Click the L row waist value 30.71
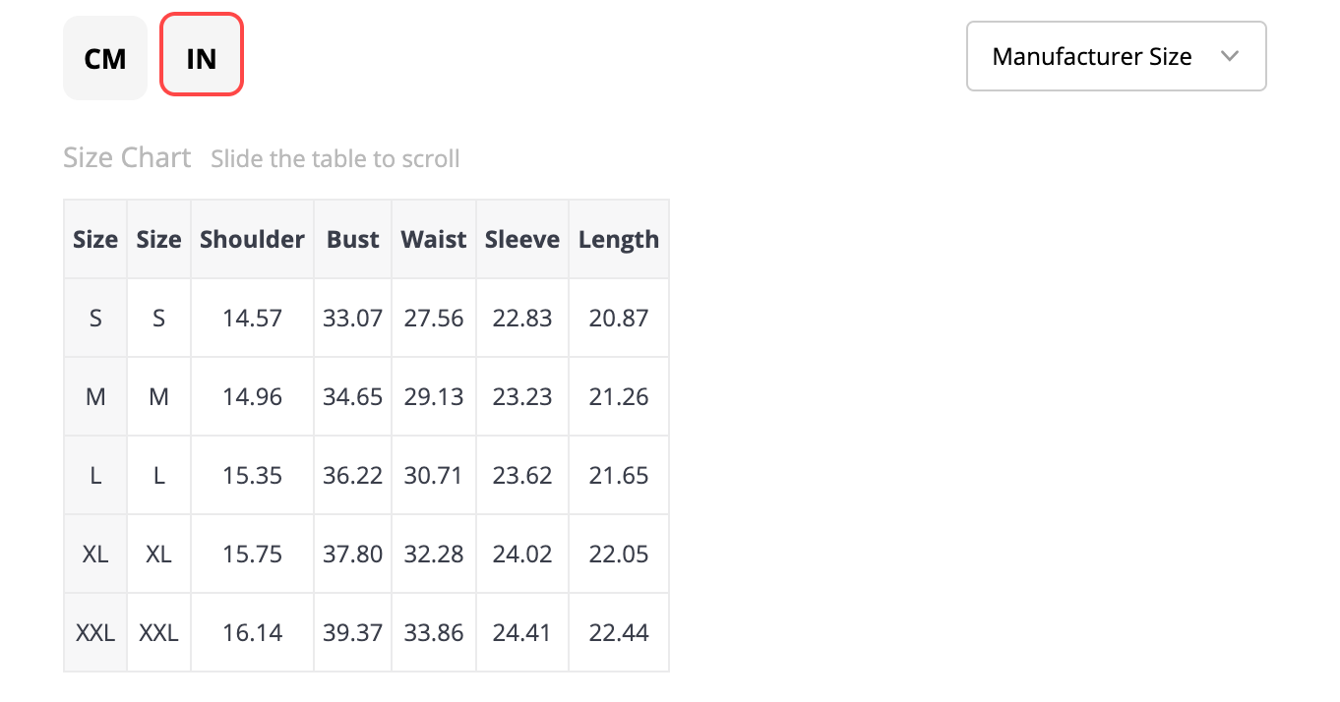Viewport: 1340px width, 702px height. pos(434,475)
